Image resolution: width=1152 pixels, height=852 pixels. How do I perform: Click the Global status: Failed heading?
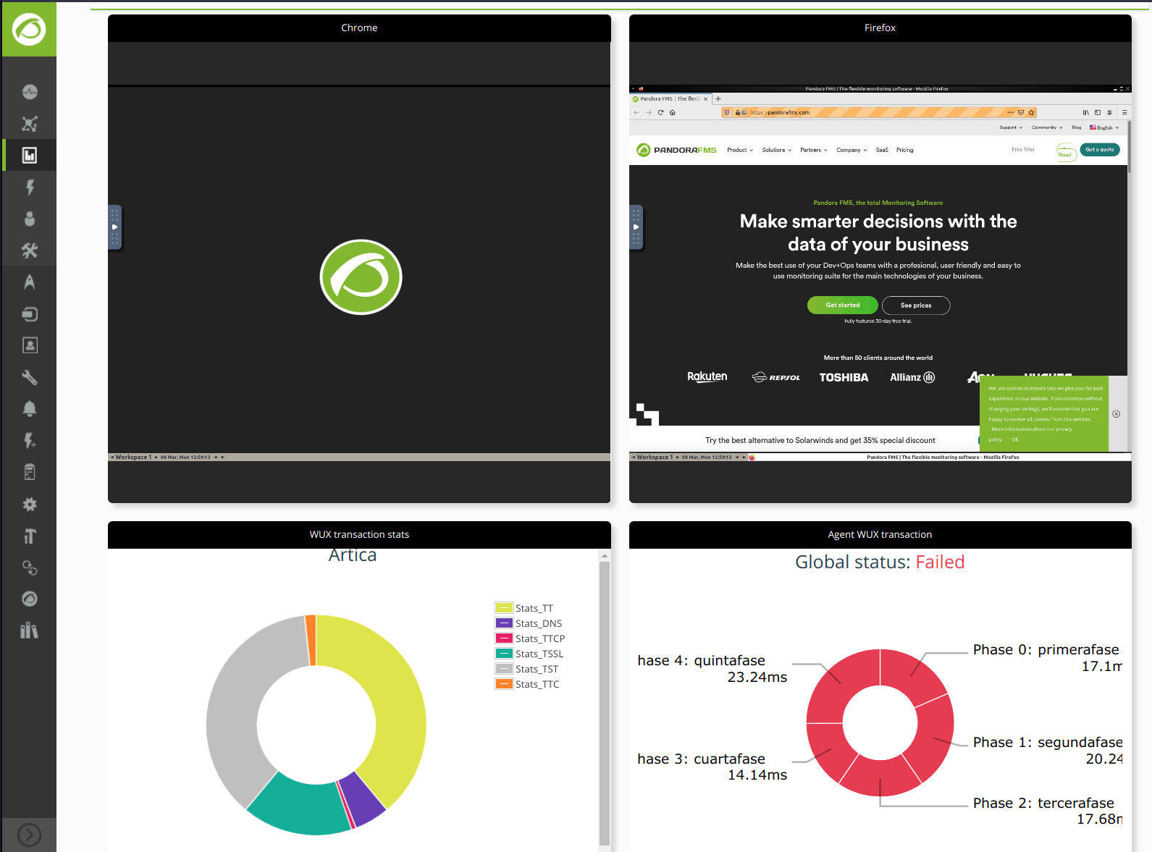pyautogui.click(x=880, y=562)
